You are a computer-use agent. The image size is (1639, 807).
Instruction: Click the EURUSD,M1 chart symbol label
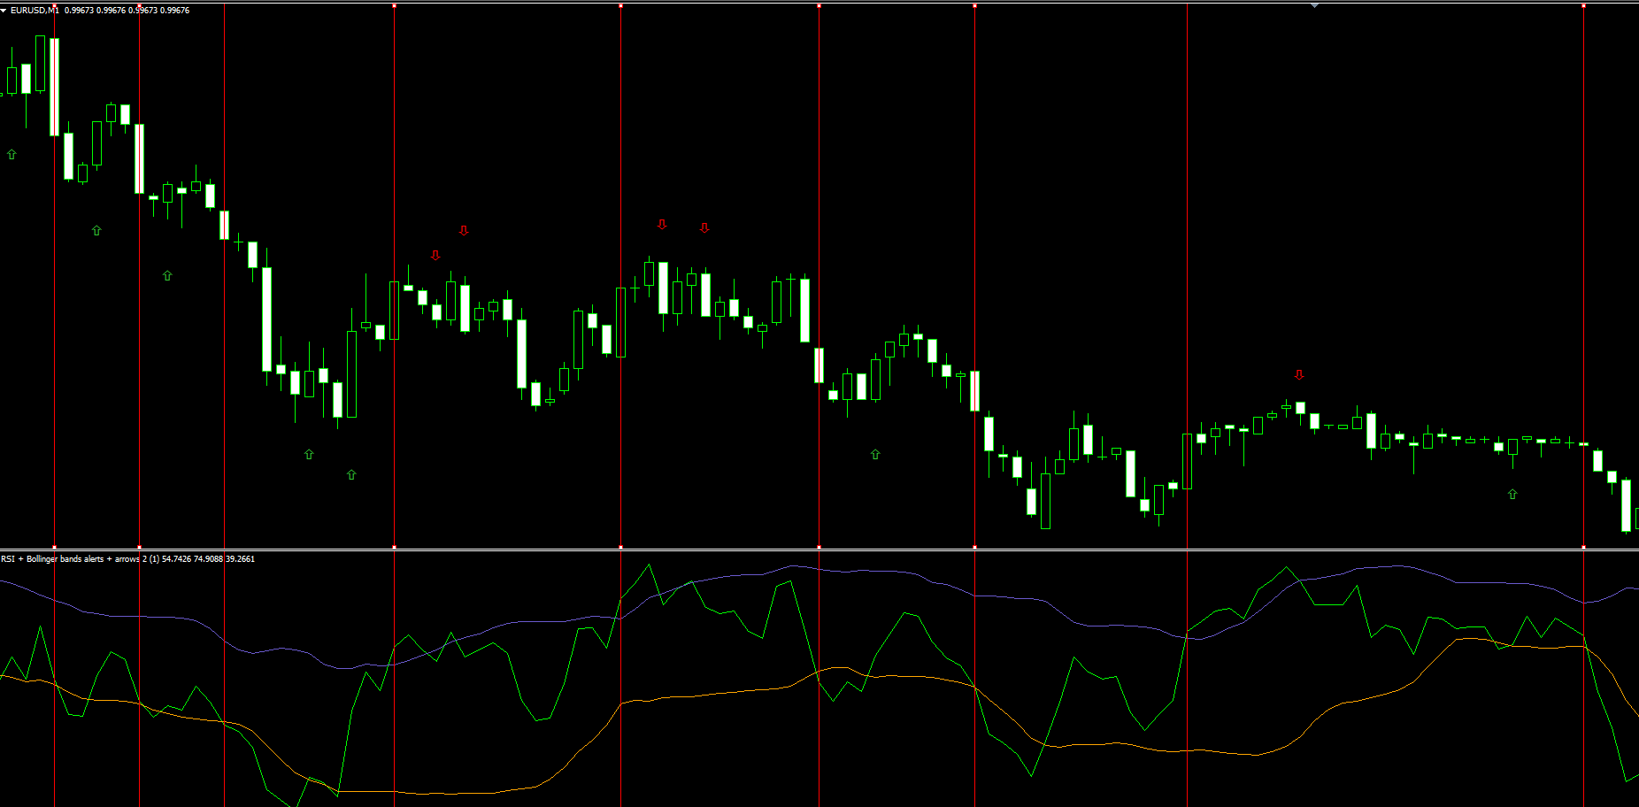pos(35,11)
